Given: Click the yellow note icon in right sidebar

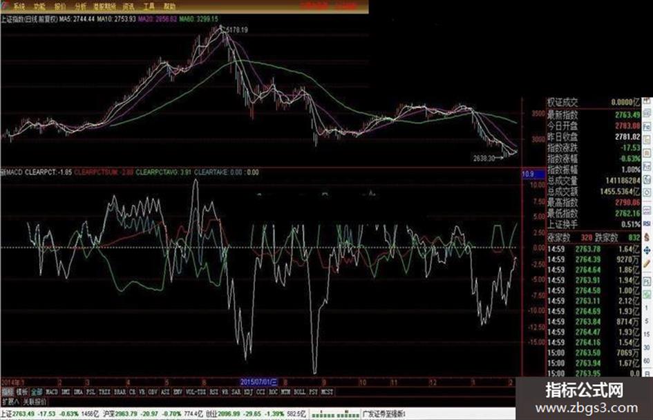Looking at the screenshot, I should tap(647, 139).
